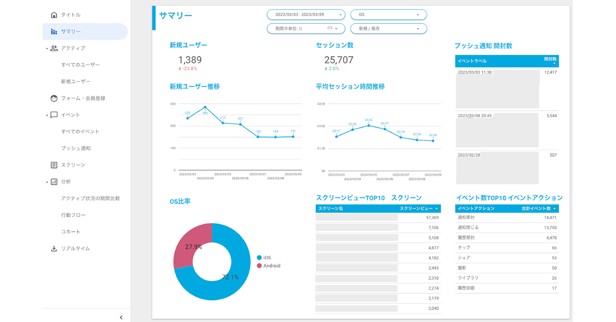Open the OS filter dropdown
The height and width of the screenshot is (322, 616).
coord(388,15)
